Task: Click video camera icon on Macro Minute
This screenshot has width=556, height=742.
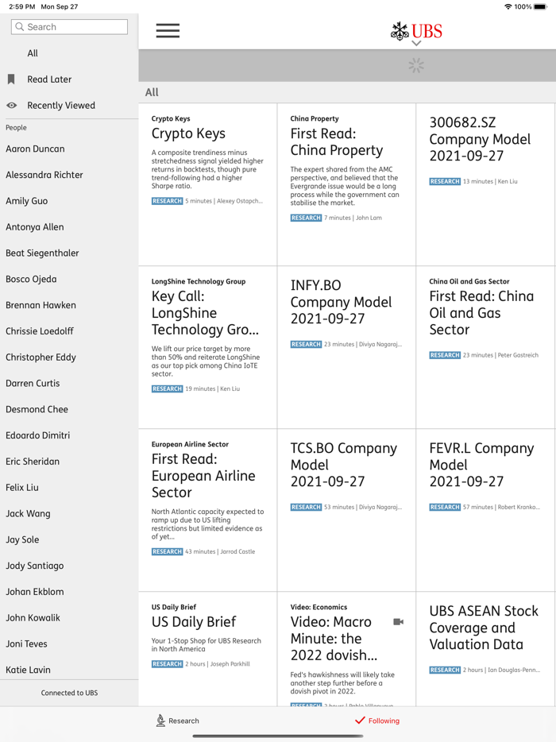Action: pos(399,622)
